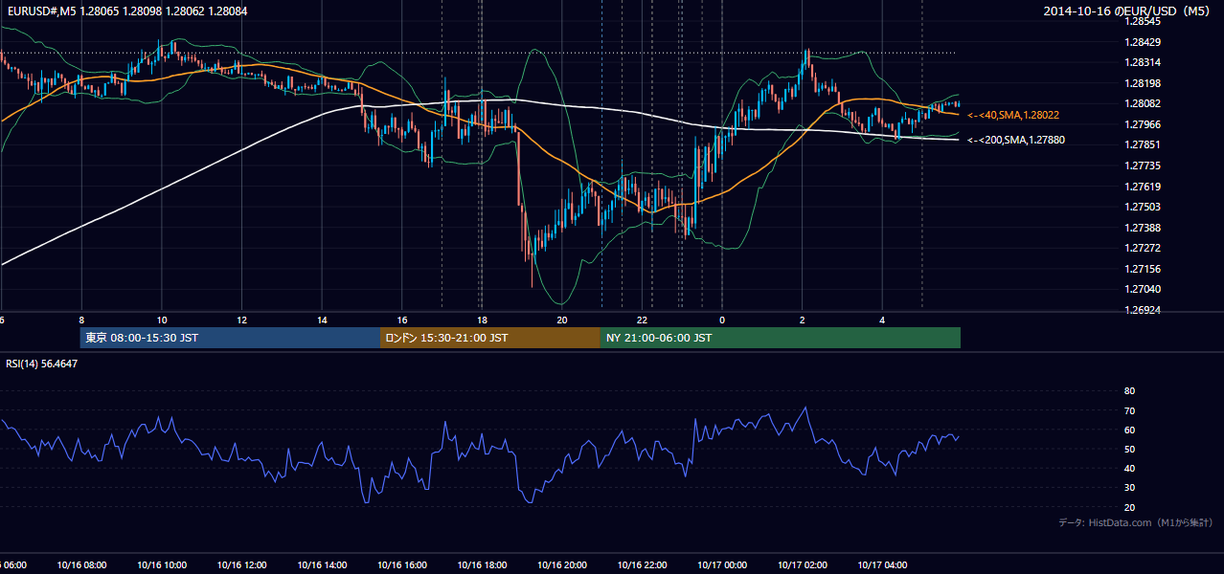Click the 10/16 14:00 date label
The width and height of the screenshot is (1224, 574).
point(322,565)
